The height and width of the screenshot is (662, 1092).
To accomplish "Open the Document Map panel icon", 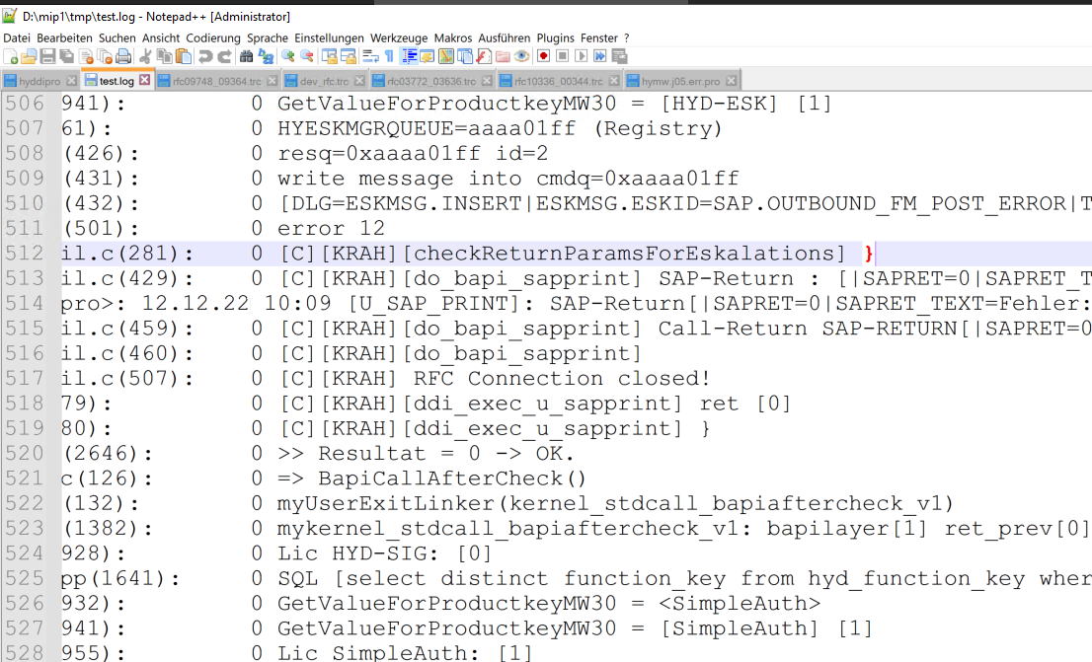I will pyautogui.click(x=446, y=56).
